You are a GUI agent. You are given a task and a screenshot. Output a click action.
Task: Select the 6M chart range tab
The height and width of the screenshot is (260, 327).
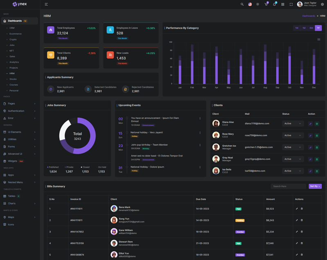pos(311,28)
